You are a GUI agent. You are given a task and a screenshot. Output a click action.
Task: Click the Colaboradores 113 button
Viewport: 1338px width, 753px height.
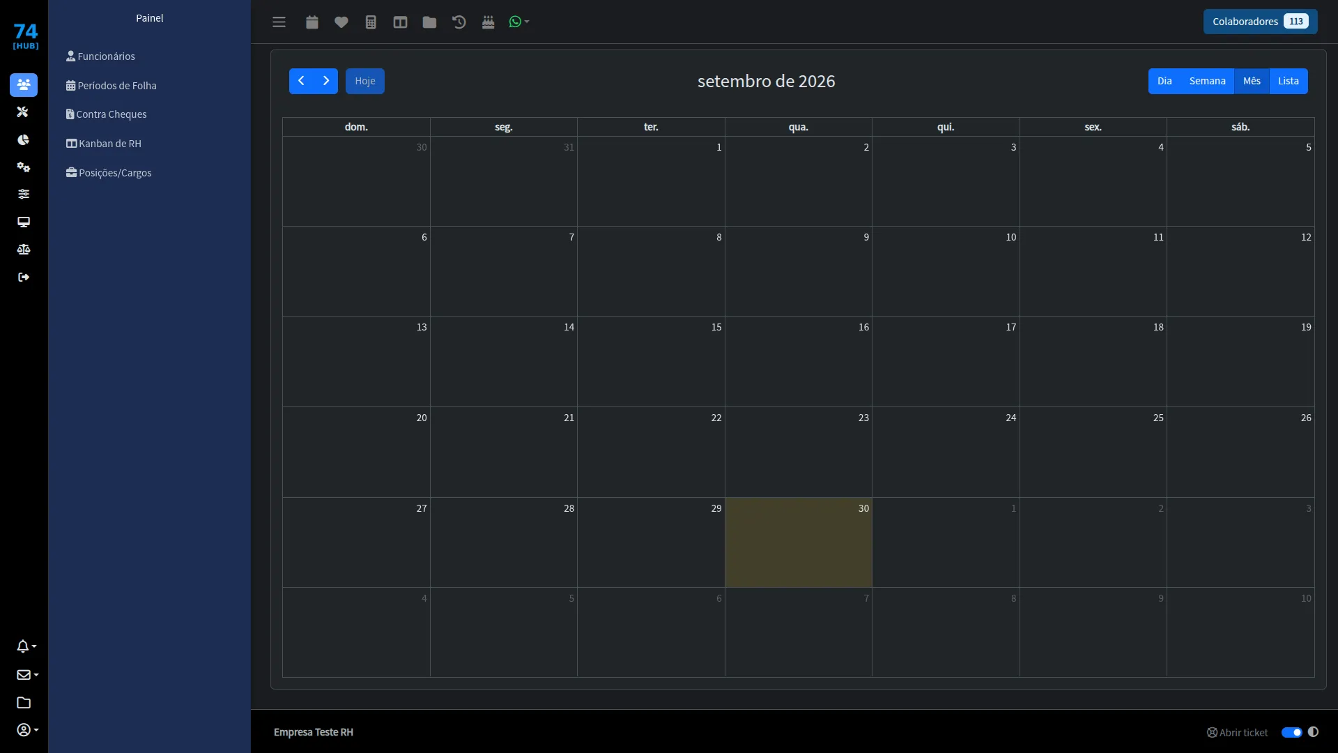point(1260,22)
